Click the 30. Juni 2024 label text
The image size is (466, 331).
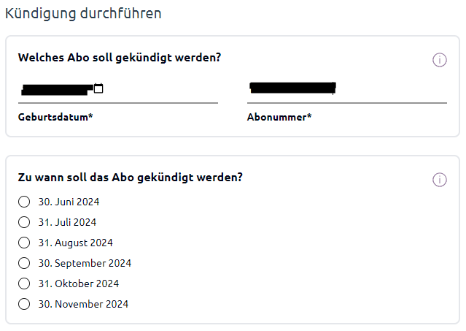[x=69, y=202]
